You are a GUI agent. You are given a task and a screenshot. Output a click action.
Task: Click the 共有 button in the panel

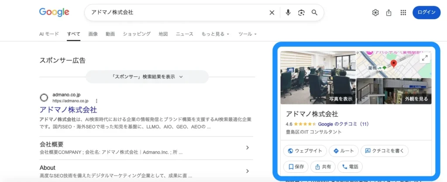pos(323,167)
